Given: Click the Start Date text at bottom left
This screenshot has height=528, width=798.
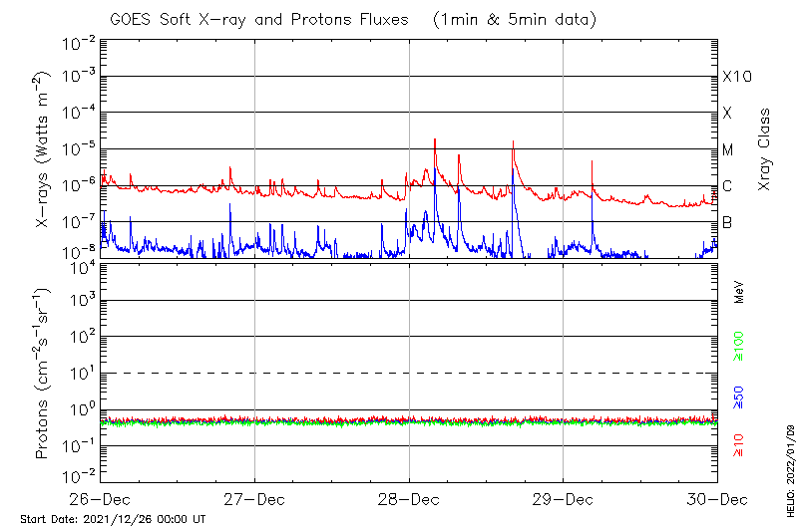Looking at the screenshot, I should [x=113, y=519].
